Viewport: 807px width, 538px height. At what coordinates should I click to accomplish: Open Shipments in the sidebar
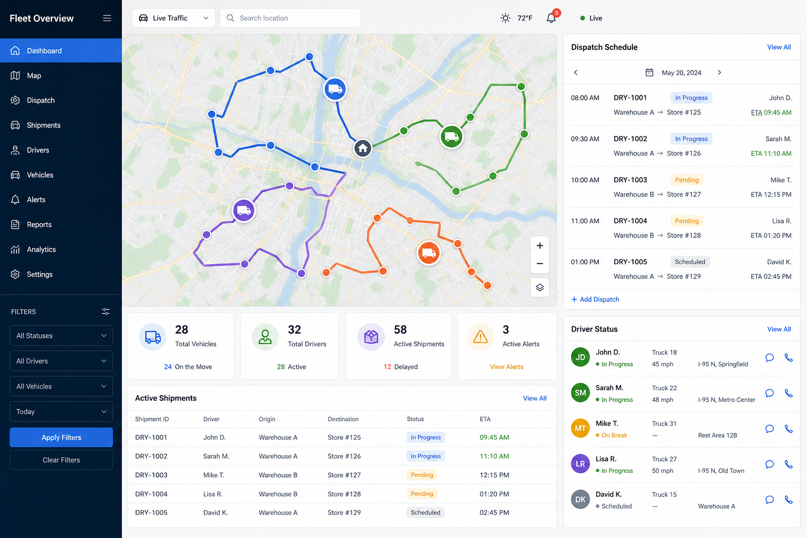[61, 125]
